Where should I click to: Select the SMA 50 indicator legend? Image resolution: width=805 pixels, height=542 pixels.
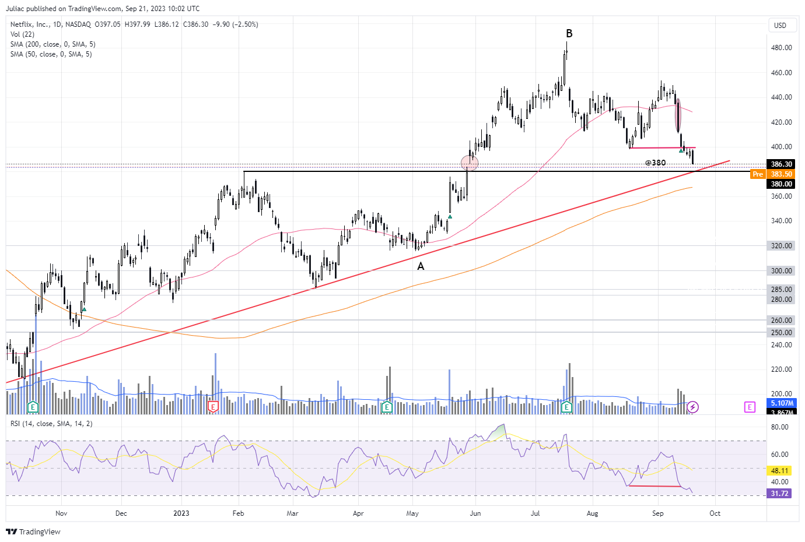click(51, 54)
